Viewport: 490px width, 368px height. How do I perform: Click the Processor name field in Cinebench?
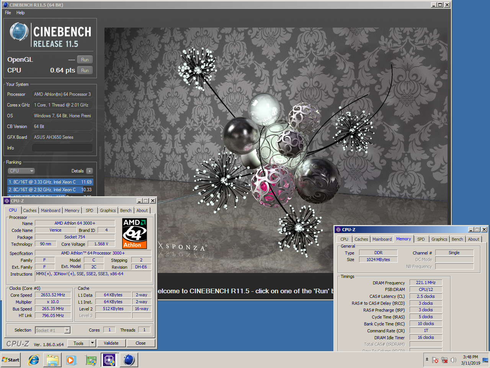(62, 94)
